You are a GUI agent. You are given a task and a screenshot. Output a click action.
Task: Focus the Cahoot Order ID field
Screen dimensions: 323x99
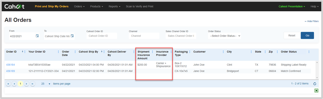(x=102, y=36)
